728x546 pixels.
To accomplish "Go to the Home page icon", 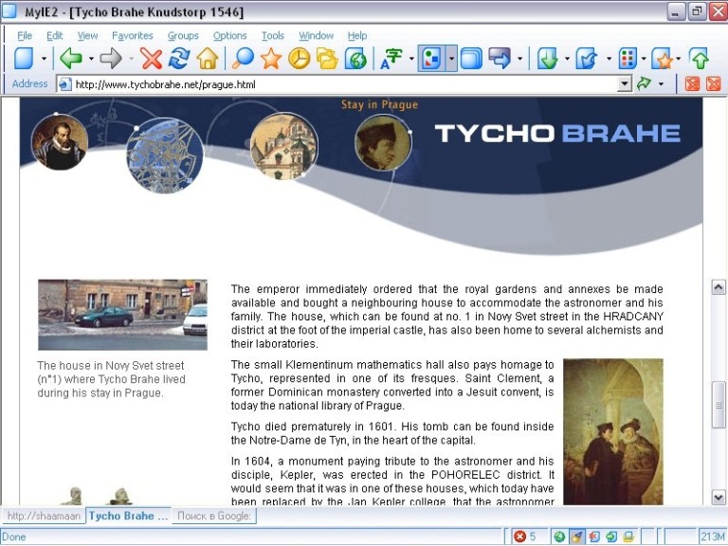I will point(208,59).
